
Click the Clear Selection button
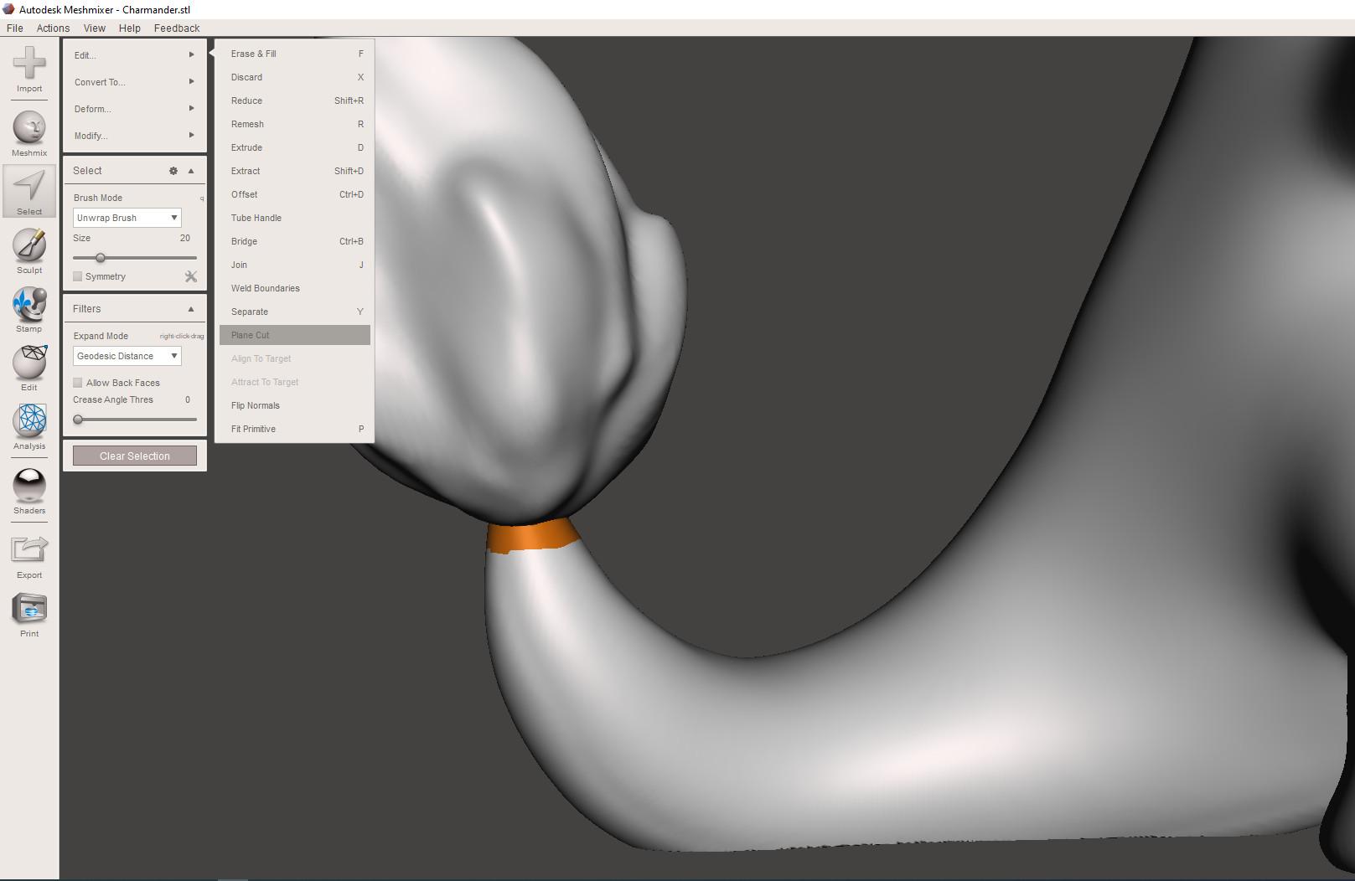tap(135, 456)
